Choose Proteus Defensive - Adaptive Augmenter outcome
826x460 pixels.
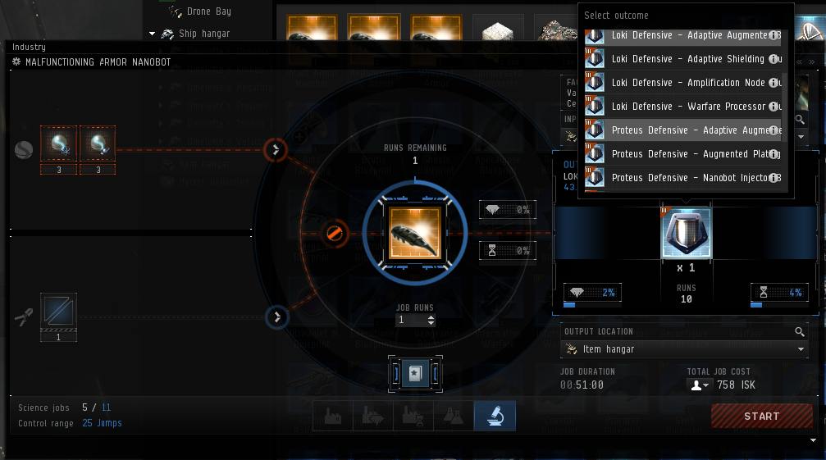point(682,130)
